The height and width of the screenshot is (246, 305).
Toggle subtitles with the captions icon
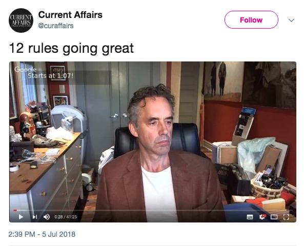[x=250, y=217]
